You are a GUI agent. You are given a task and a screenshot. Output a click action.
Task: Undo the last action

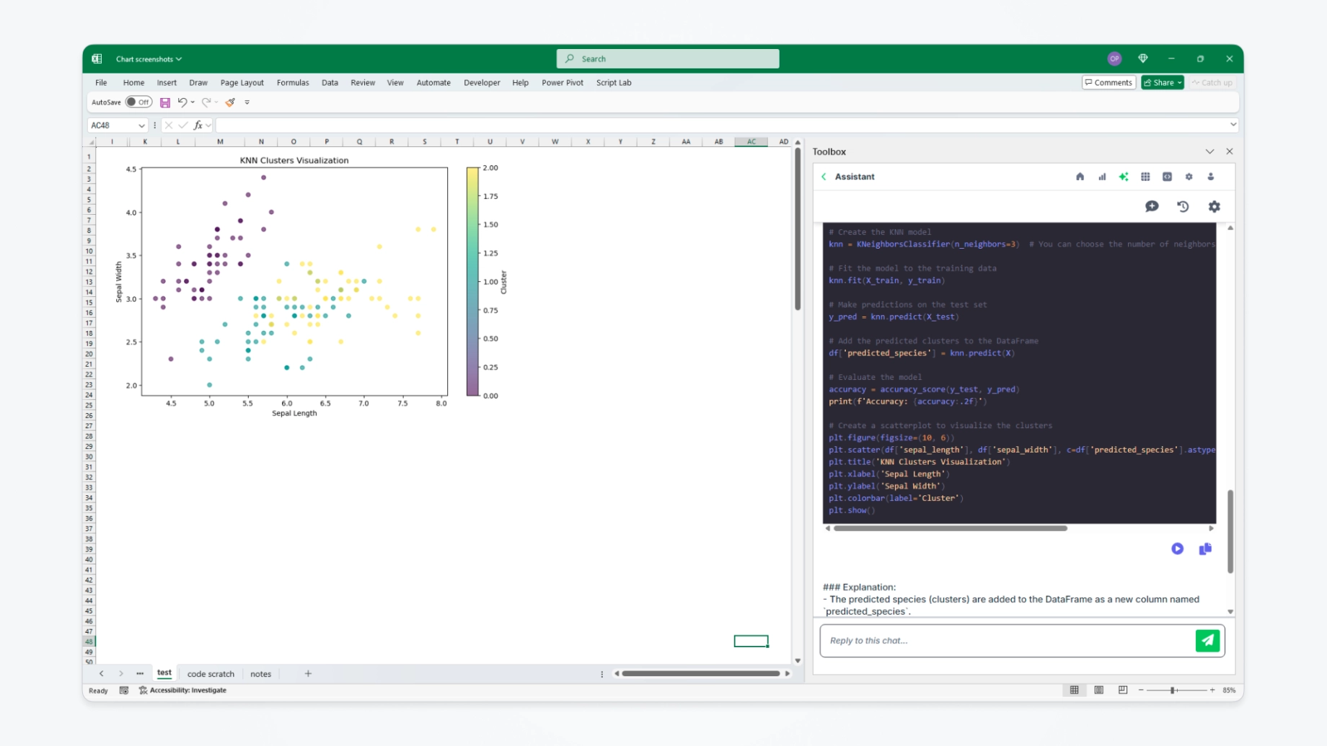tap(182, 102)
